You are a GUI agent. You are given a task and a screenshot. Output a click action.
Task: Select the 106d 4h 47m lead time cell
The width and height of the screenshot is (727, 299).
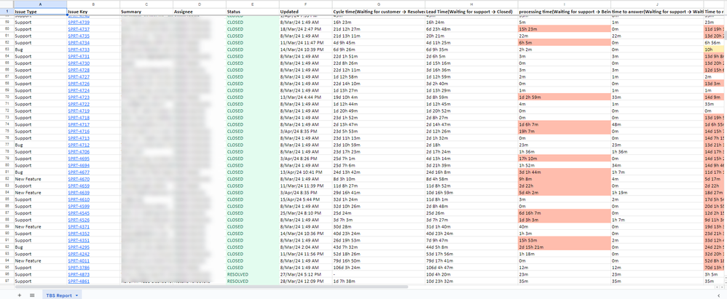tap(471, 268)
